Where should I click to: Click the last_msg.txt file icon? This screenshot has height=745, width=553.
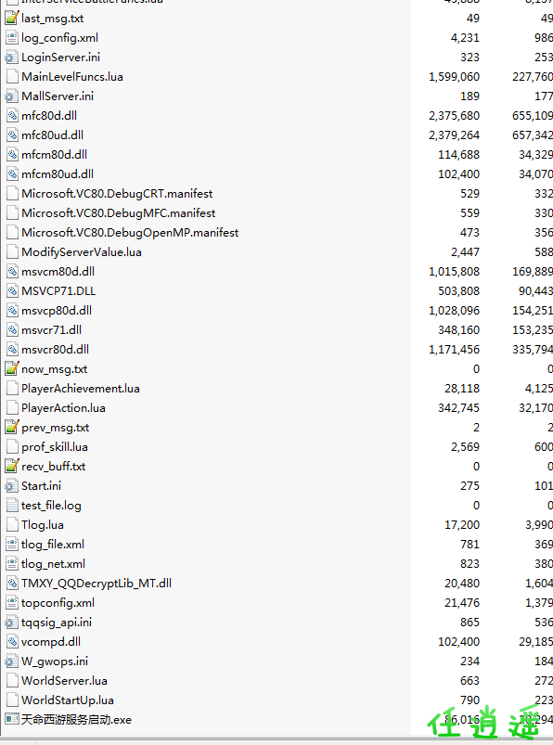tap(11, 18)
